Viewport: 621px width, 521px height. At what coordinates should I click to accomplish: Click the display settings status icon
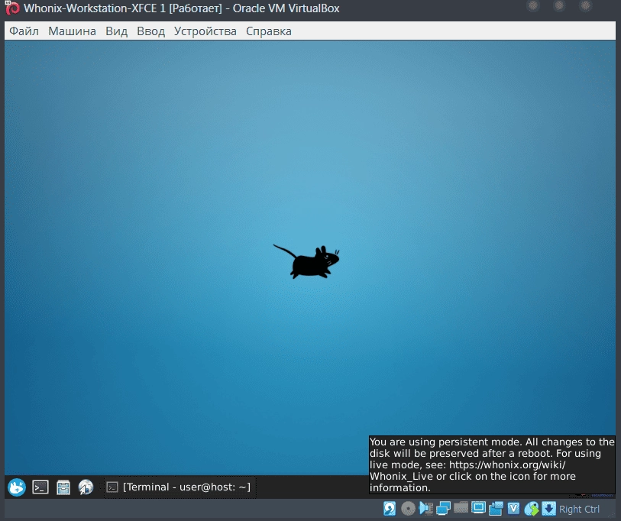(478, 508)
